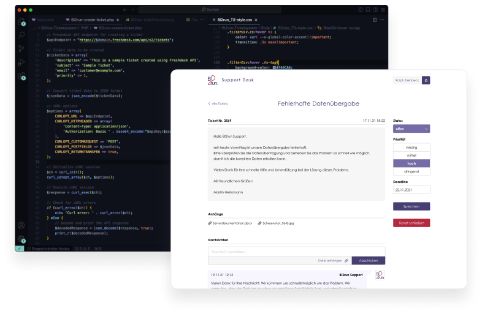
Task: Open the Manage gear icon
Action: (x=21, y=239)
